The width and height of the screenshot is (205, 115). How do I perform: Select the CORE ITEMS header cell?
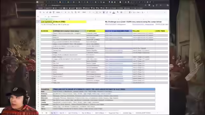(x=161, y=31)
